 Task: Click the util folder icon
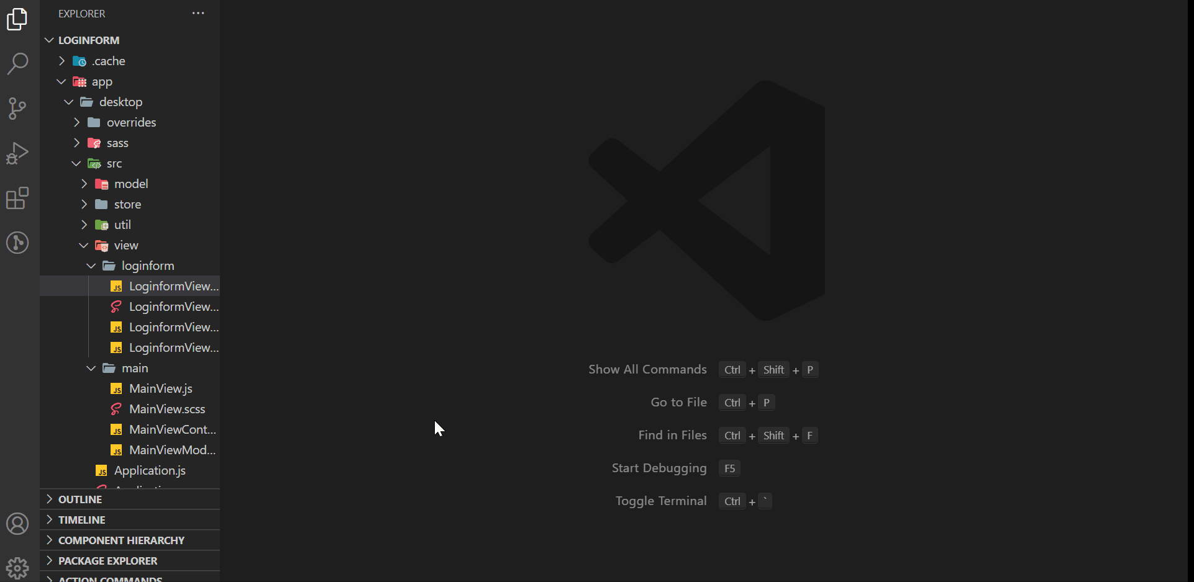coord(102,225)
